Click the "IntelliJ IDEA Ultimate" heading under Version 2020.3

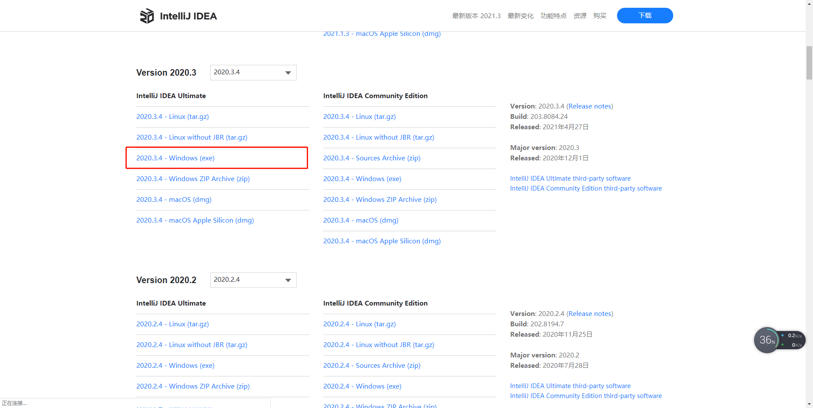[171, 96]
